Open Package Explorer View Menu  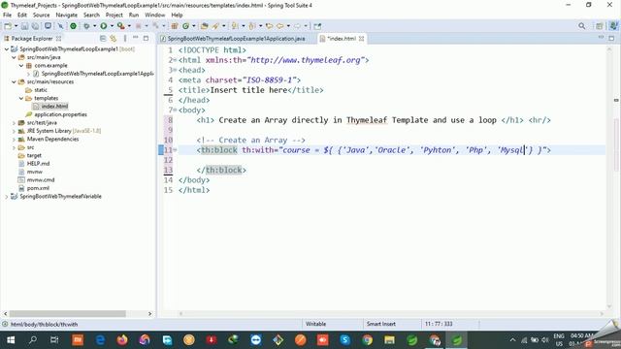[x=125, y=39]
